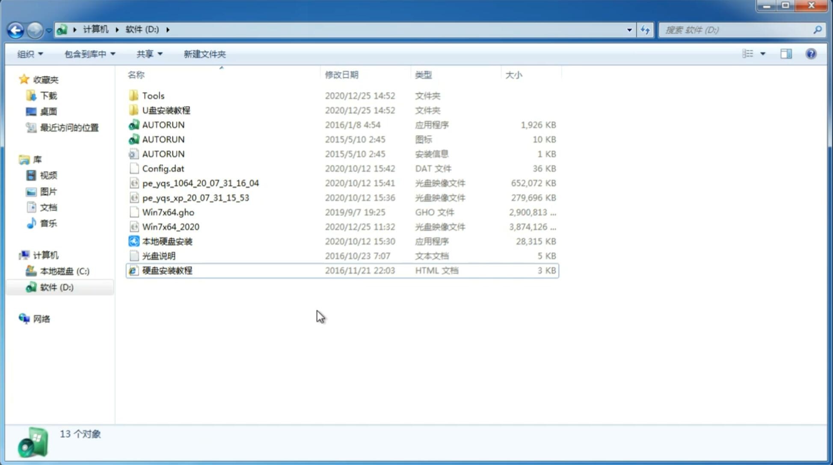The image size is (833, 465).
Task: Open pe_yqs_xp disc image file
Action: [x=196, y=197]
